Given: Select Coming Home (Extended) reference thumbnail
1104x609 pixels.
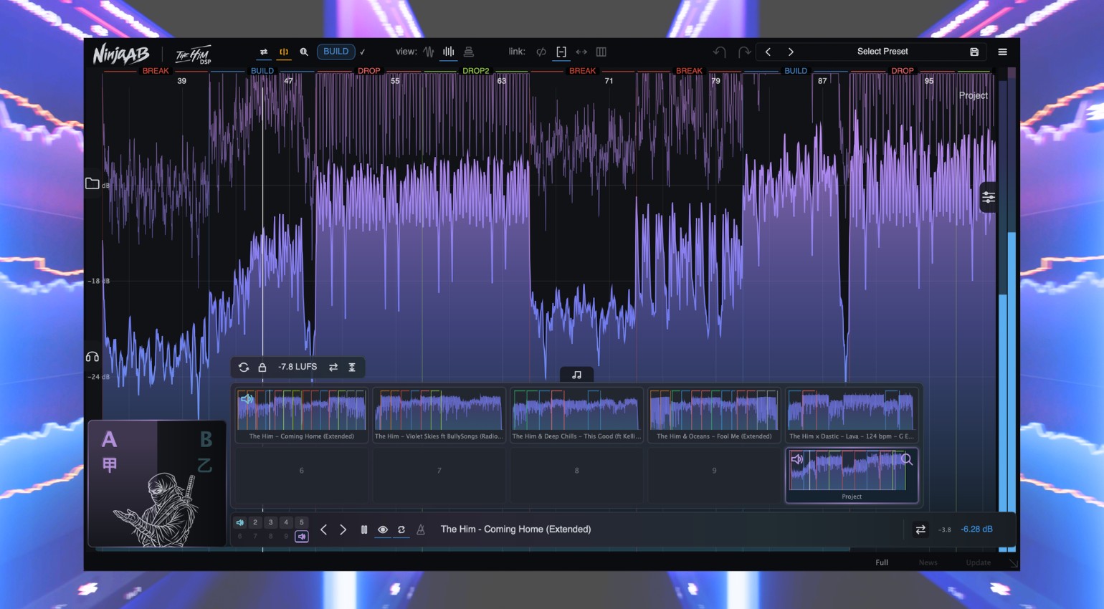Looking at the screenshot, I should pyautogui.click(x=301, y=415).
